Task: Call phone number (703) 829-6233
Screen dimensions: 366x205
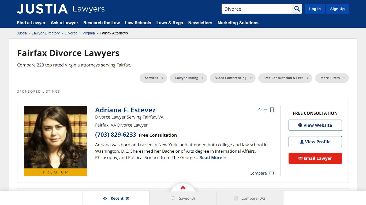Action: coord(116,135)
